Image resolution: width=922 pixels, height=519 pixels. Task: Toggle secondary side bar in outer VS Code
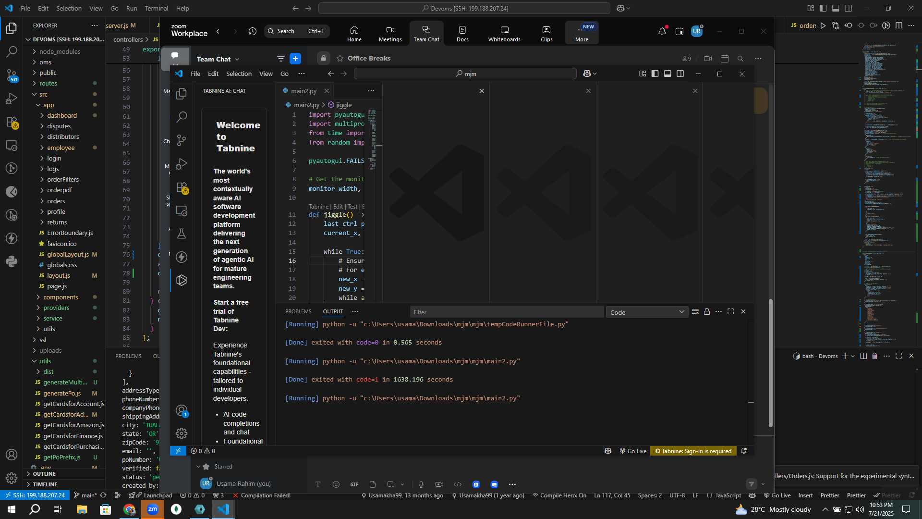(x=849, y=8)
